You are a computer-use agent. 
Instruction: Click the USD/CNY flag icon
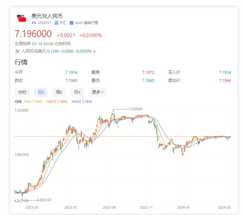22,18
